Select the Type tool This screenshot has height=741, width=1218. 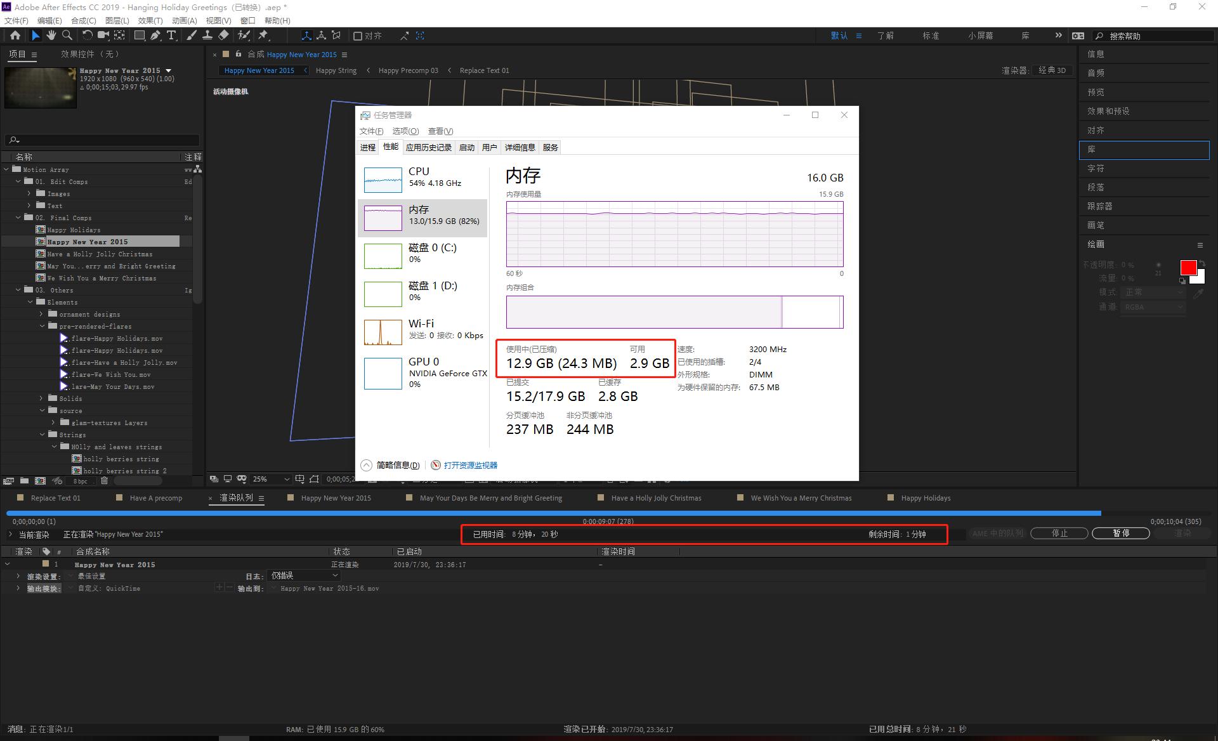click(x=171, y=36)
